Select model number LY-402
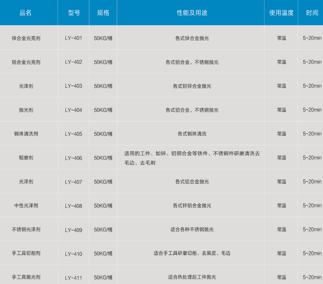 pos(73,62)
